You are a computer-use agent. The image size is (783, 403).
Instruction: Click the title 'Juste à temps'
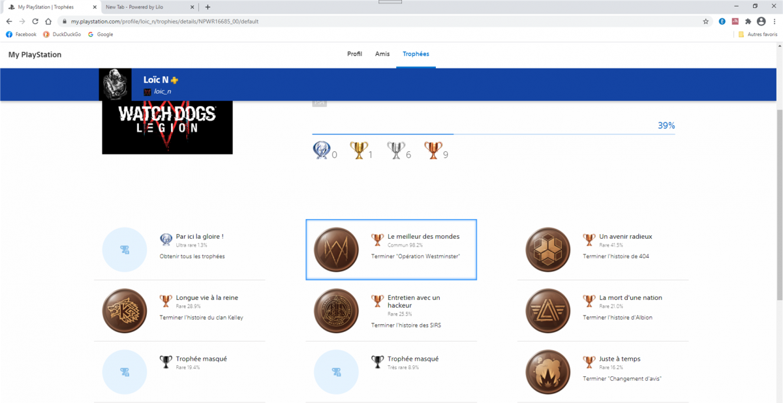[620, 359]
